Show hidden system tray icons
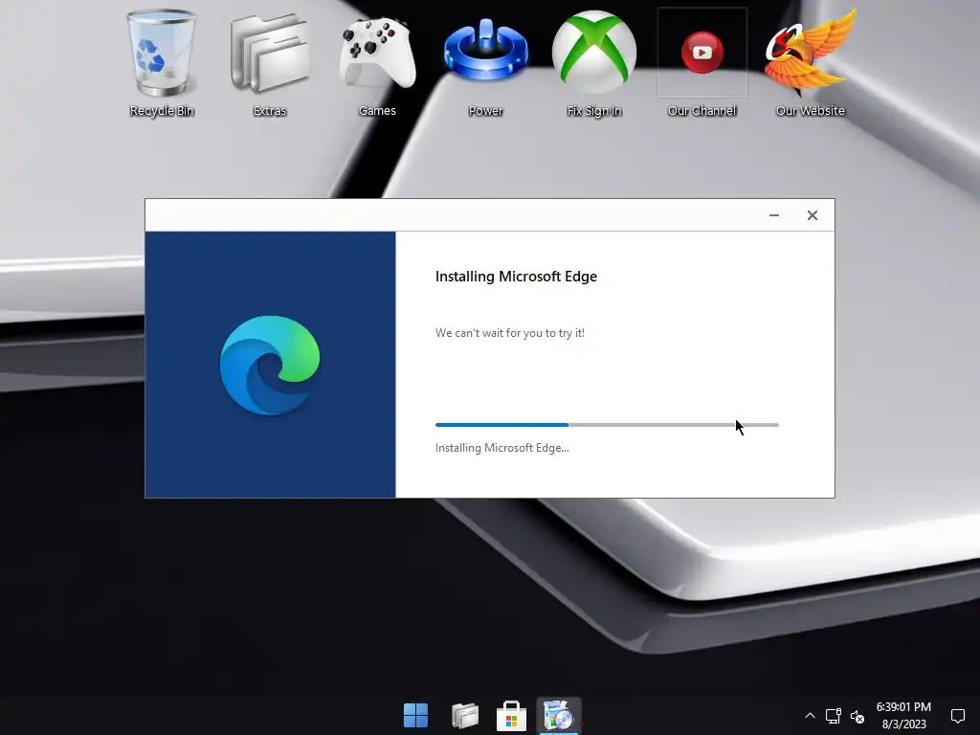The width and height of the screenshot is (980, 735). point(810,716)
